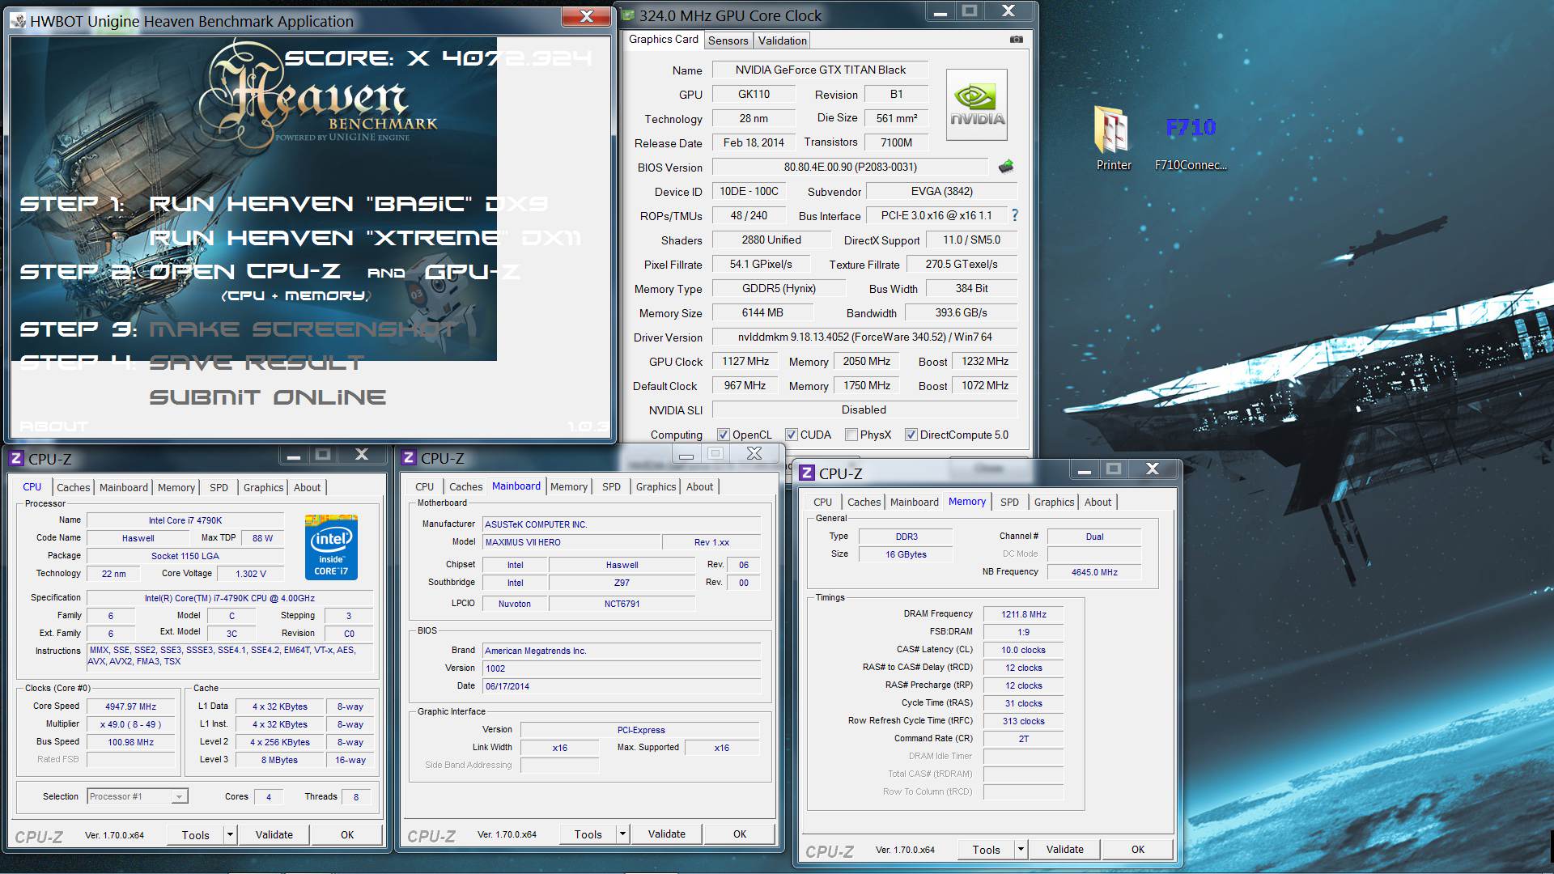Viewport: 1554px width, 874px height.
Task: Open the F710Connect desktop shortcut
Action: pyautogui.click(x=1191, y=138)
